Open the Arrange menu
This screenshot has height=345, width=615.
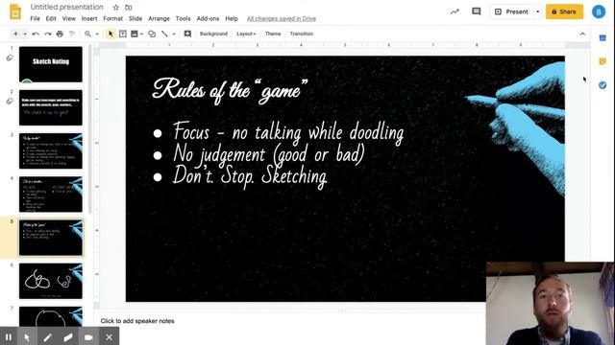[159, 19]
